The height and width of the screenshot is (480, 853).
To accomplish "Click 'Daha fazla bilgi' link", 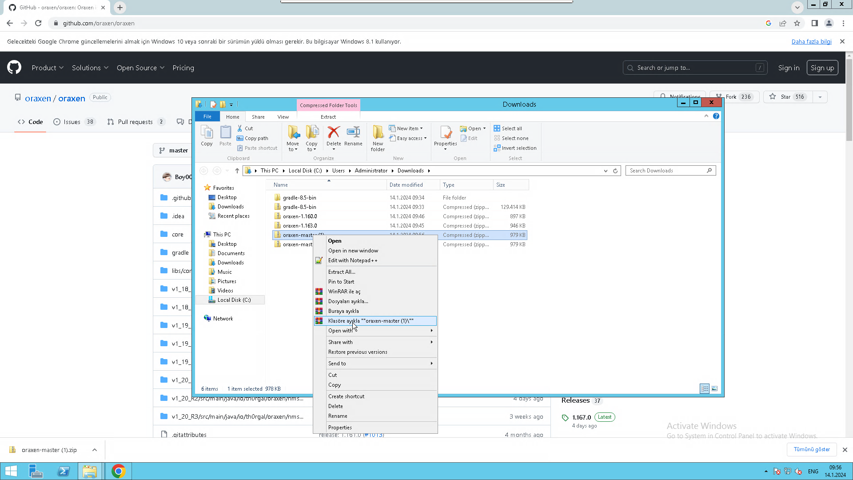I will (811, 41).
